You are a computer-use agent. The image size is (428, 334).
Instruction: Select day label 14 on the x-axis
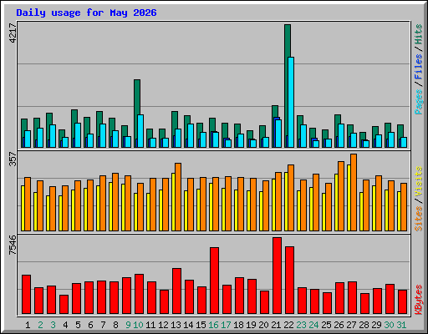[x=188, y=325]
